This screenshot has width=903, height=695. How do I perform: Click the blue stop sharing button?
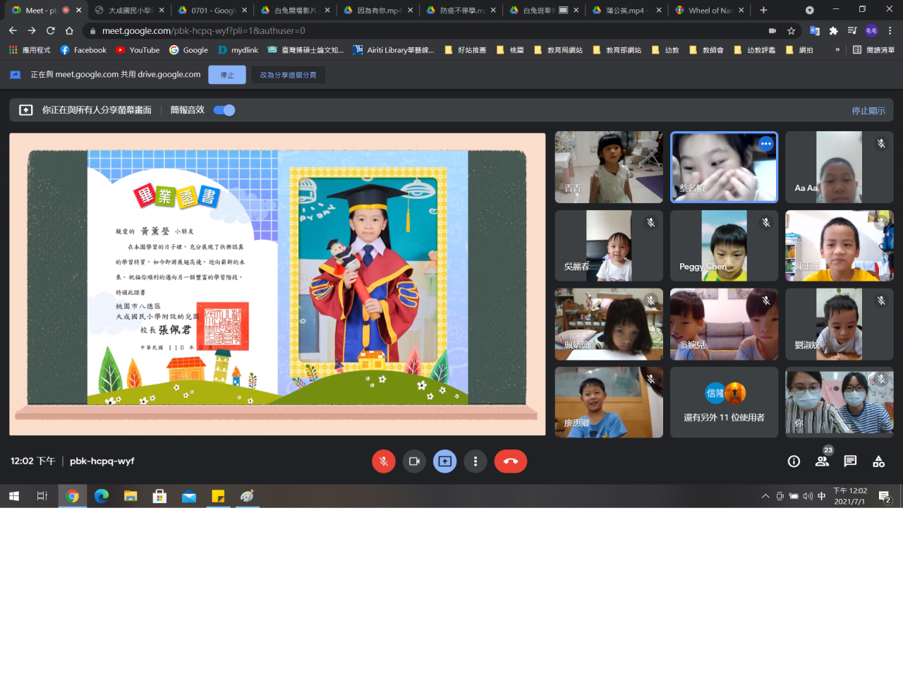coord(227,75)
